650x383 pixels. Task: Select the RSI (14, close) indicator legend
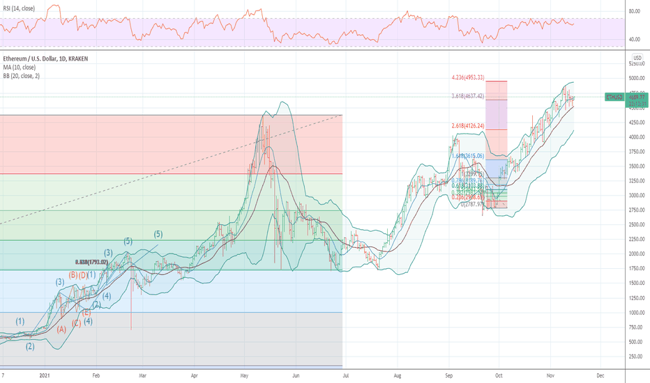coord(19,8)
